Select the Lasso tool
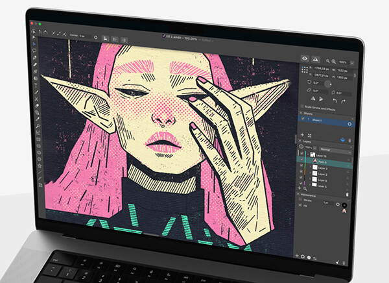Image resolution: width=389 pixels, height=283 pixels. coord(34,51)
